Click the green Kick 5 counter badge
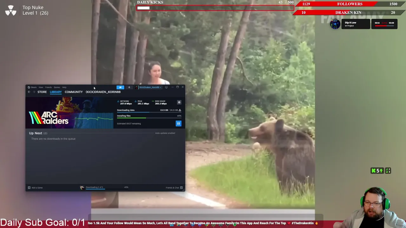The width and height of the screenshot is (406, 228). point(377,171)
